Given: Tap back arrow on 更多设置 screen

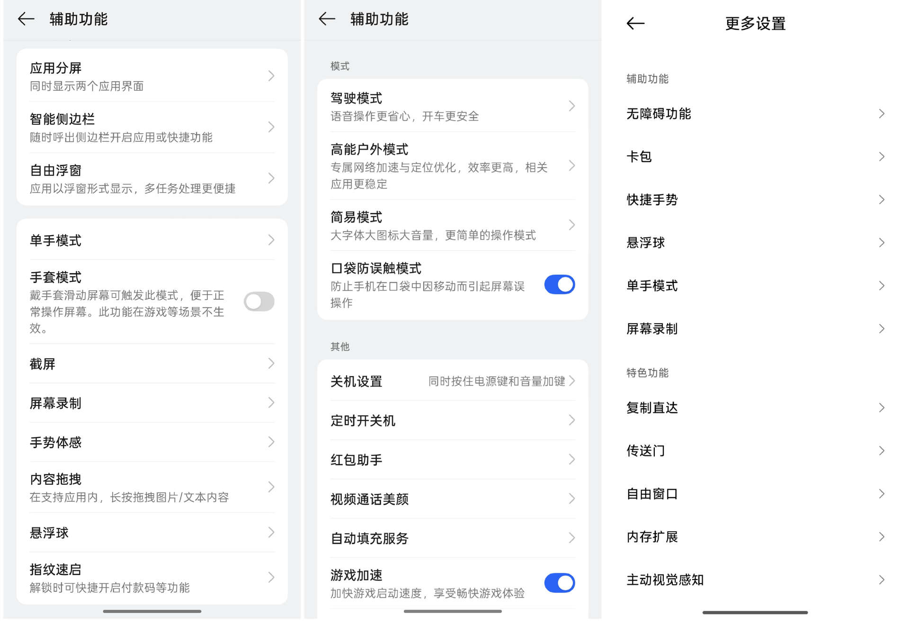Looking at the screenshot, I should pyautogui.click(x=635, y=23).
